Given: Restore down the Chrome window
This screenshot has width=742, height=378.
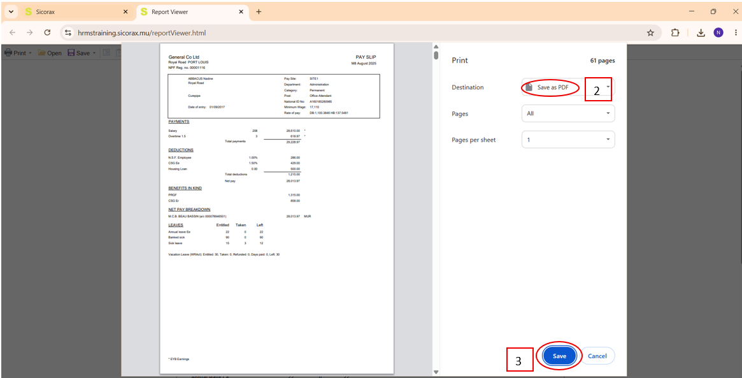Looking at the screenshot, I should pyautogui.click(x=713, y=11).
